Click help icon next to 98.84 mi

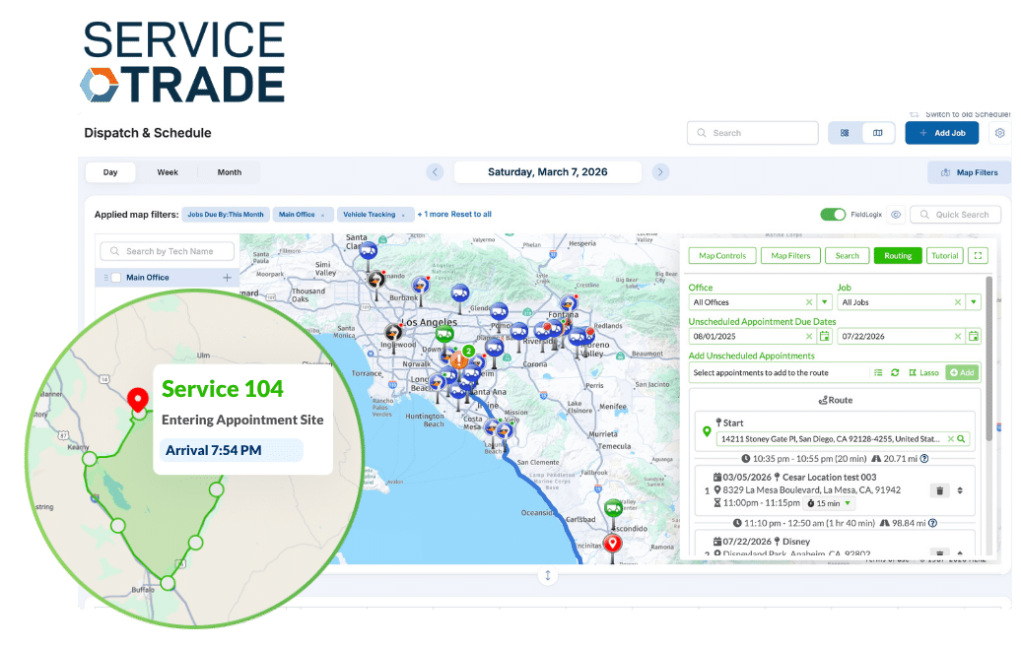[932, 523]
